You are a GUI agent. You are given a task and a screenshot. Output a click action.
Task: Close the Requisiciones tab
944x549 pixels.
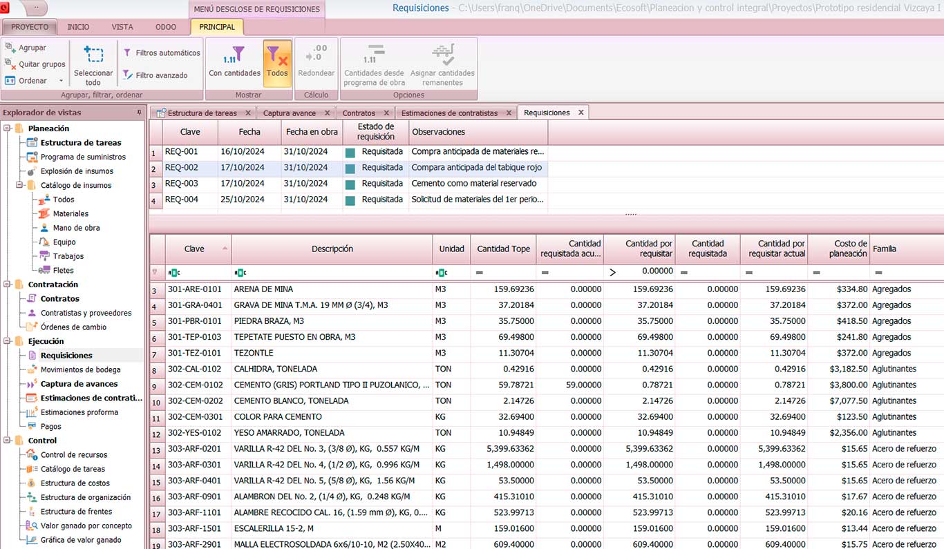tap(581, 113)
